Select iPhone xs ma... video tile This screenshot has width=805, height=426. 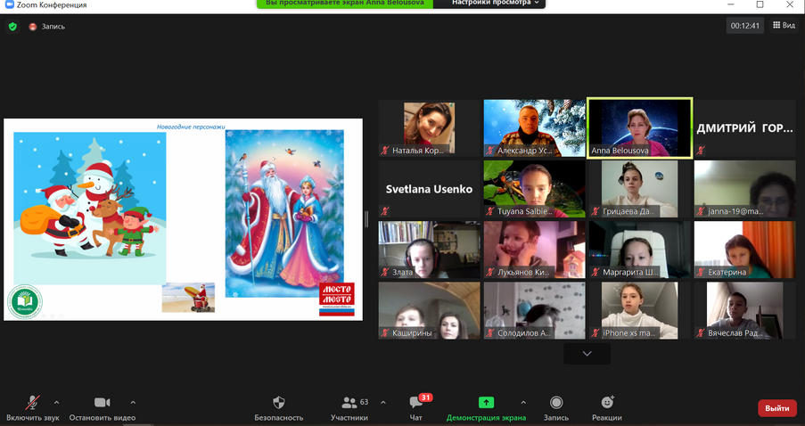(x=640, y=310)
